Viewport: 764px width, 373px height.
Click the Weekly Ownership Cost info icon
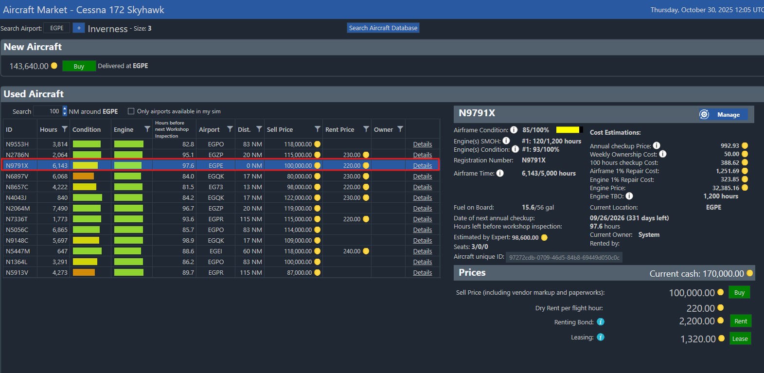(663, 154)
